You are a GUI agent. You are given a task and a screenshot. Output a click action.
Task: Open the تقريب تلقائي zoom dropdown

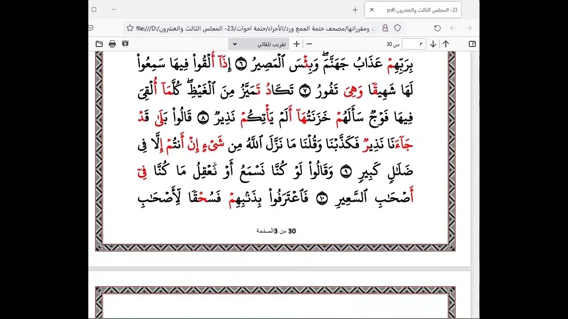click(x=259, y=44)
